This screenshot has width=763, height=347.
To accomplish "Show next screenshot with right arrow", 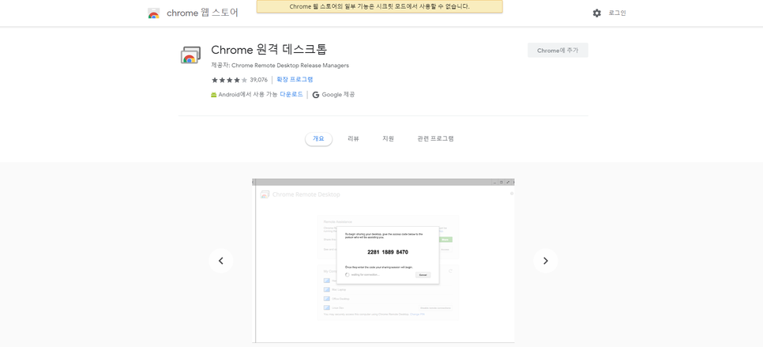I will coord(546,261).
